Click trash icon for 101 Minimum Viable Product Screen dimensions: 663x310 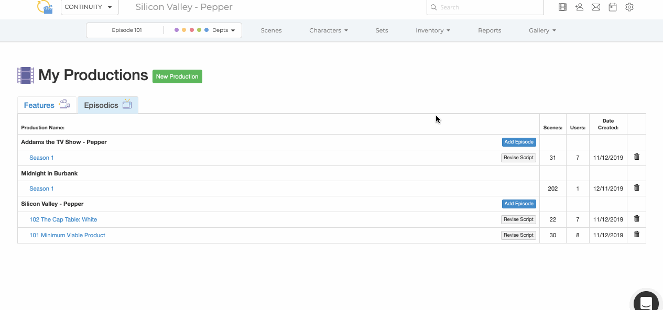click(637, 234)
